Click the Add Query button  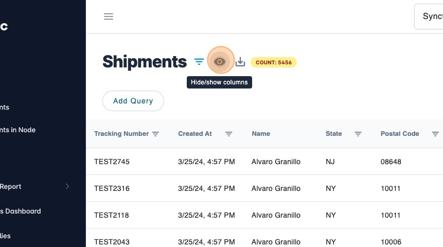[x=133, y=101]
